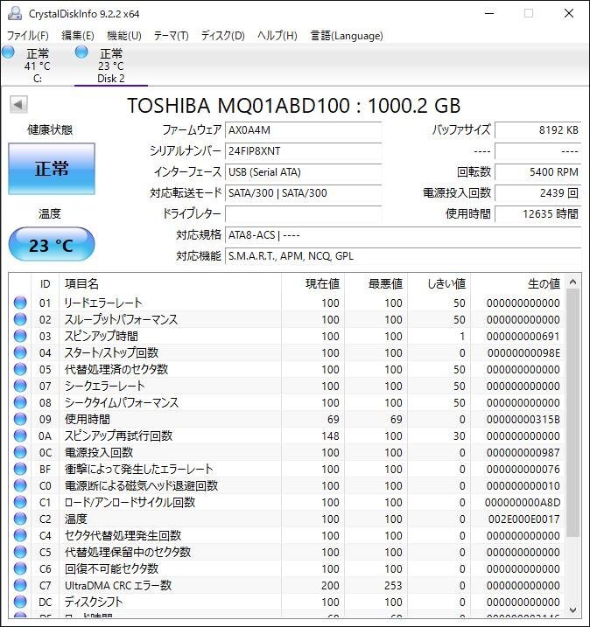
Task: Click the ATA8-ACS standard field
Action: pyautogui.click(x=403, y=235)
